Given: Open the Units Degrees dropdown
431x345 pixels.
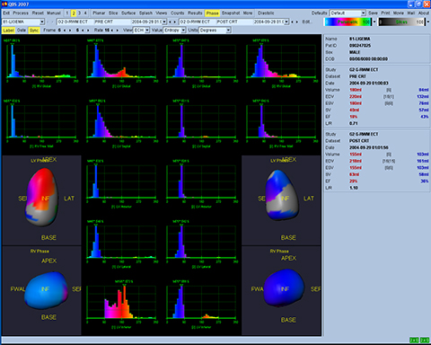Looking at the screenshot, I should click(x=215, y=31).
